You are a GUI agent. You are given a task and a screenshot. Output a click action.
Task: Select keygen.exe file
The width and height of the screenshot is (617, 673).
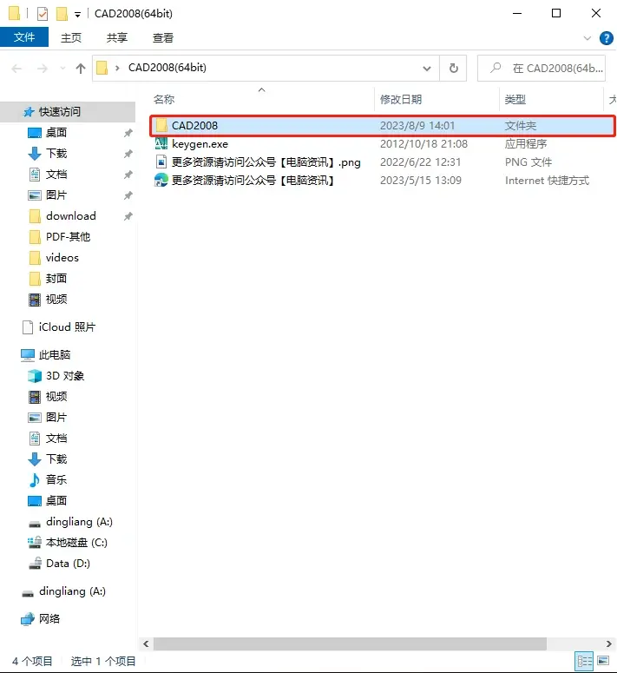coord(200,144)
